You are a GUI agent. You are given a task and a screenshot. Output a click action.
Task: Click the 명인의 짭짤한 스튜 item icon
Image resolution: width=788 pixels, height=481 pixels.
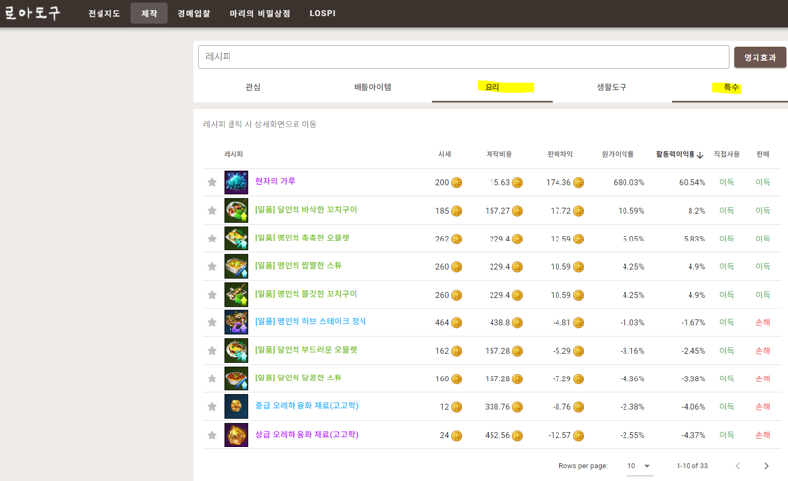pyautogui.click(x=235, y=267)
